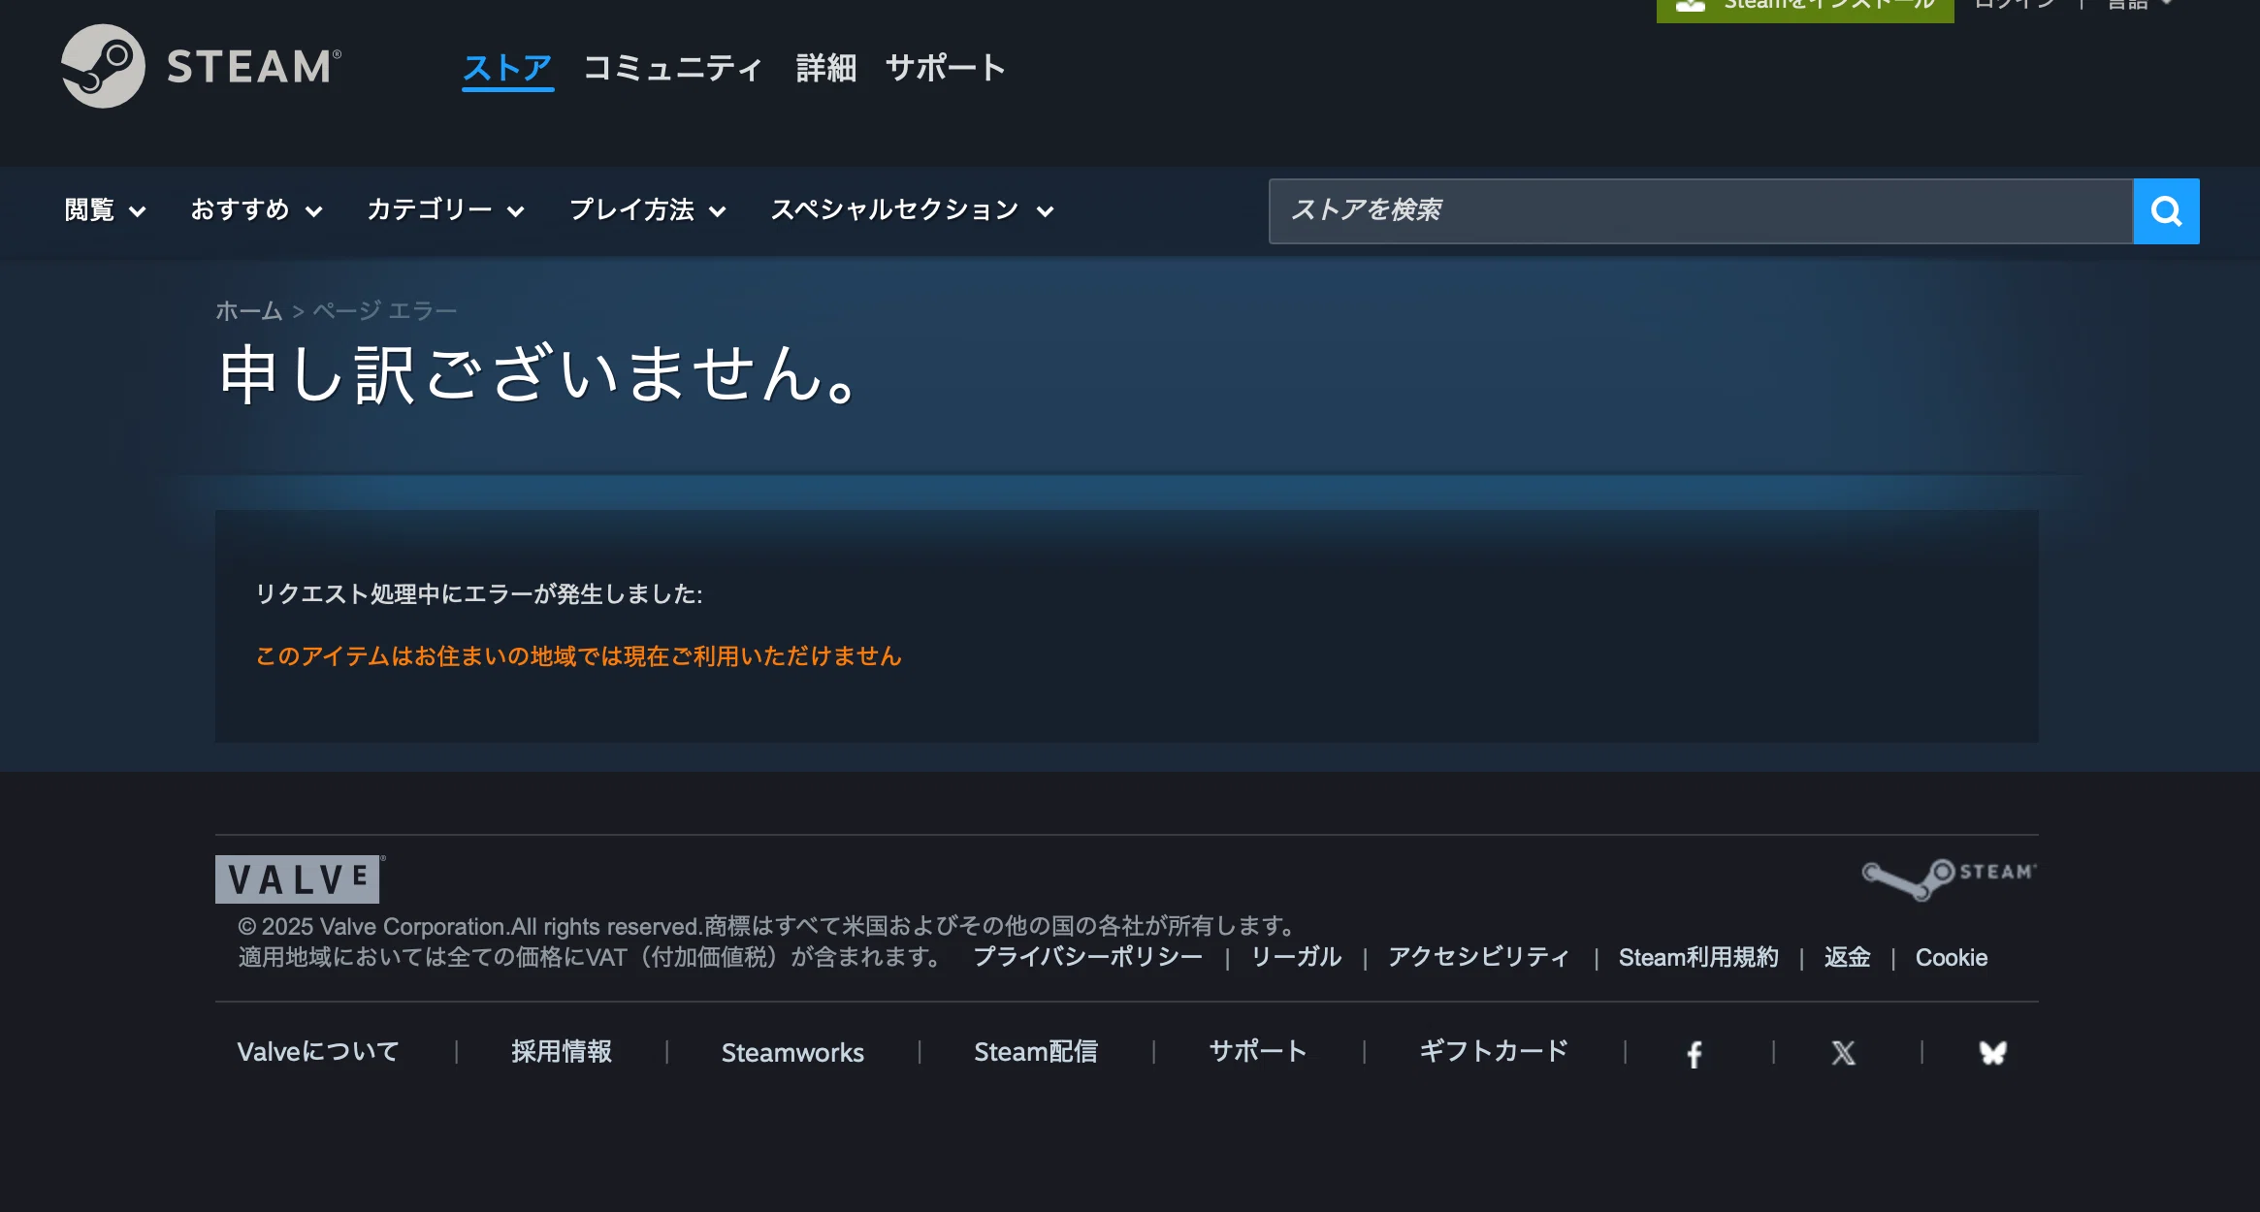Image resolution: width=2260 pixels, height=1212 pixels.
Task: Open the ギフトカード footer link
Action: tap(1494, 1052)
